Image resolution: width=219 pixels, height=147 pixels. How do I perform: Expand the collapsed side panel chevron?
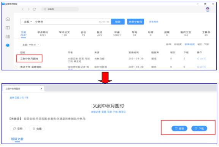coord(16,66)
